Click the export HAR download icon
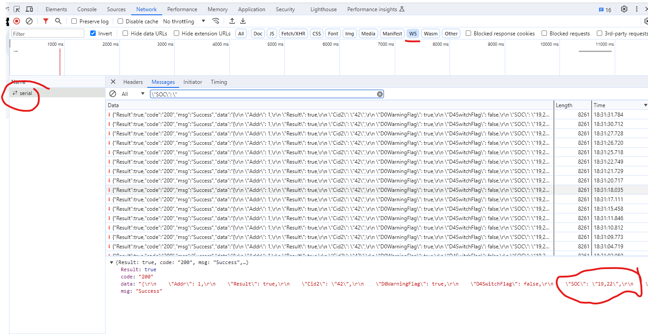This screenshot has width=648, height=334. (243, 21)
